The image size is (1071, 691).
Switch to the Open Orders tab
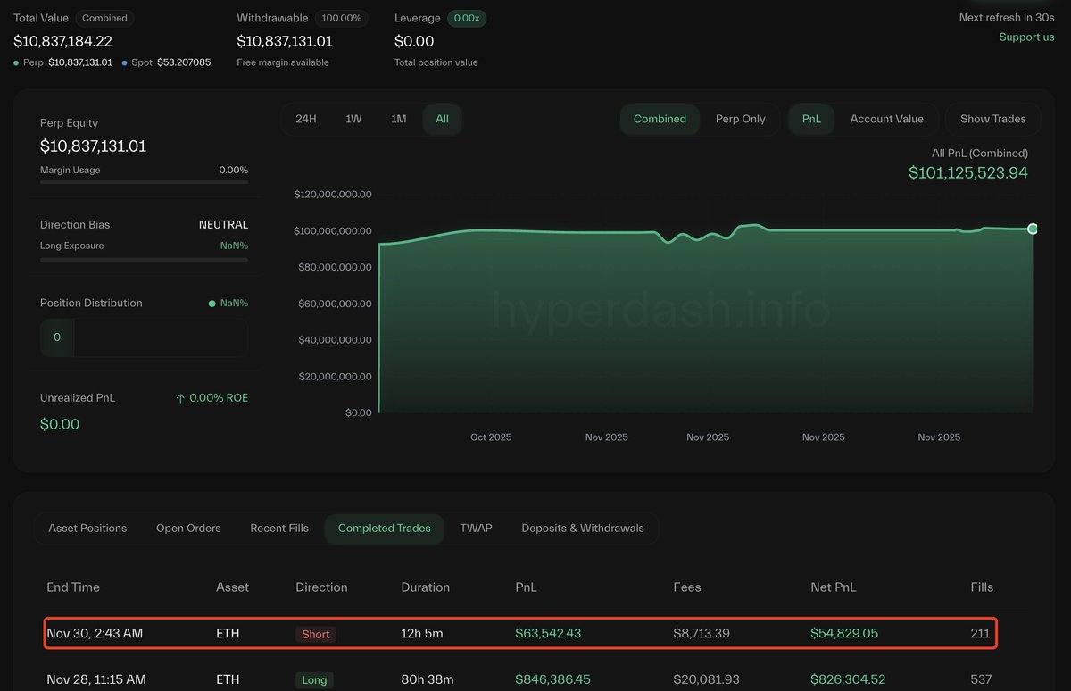tap(188, 529)
